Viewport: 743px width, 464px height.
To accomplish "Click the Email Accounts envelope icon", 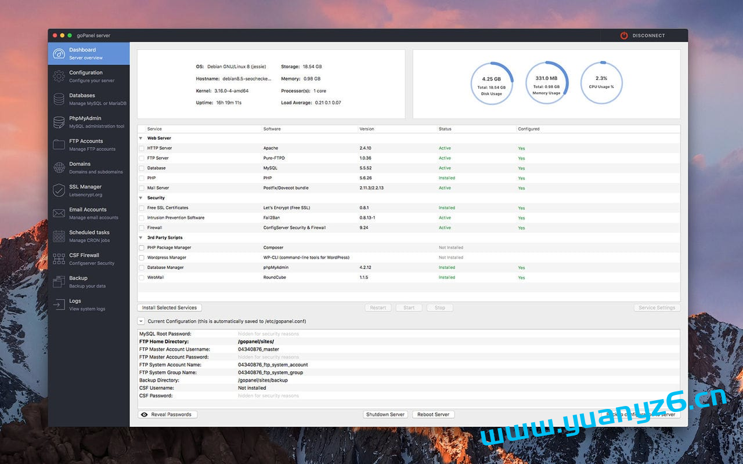I will coord(59,213).
